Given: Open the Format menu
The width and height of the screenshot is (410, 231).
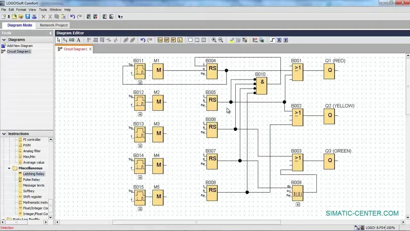Looking at the screenshot, I should pyautogui.click(x=21, y=10).
